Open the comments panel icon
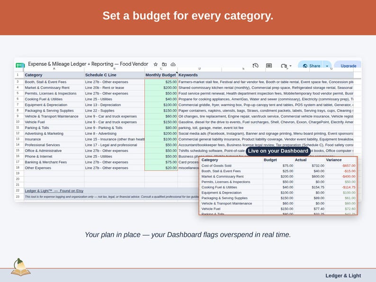This screenshot has width=376, height=282. [269, 65]
